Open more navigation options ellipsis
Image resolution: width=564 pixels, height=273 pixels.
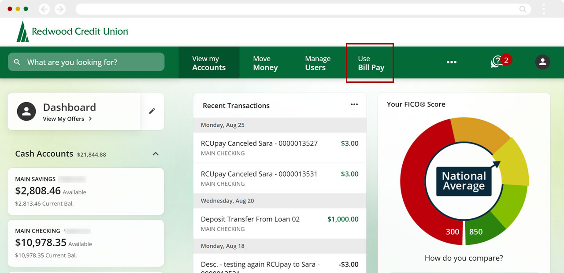point(451,62)
